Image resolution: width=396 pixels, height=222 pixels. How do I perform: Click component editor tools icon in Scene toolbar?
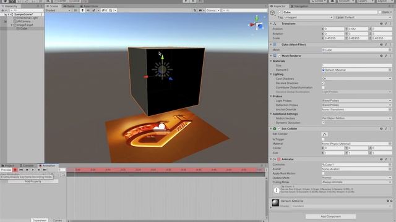195,10
